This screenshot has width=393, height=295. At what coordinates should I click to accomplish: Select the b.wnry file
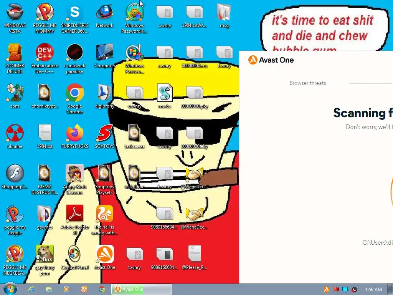[165, 177]
